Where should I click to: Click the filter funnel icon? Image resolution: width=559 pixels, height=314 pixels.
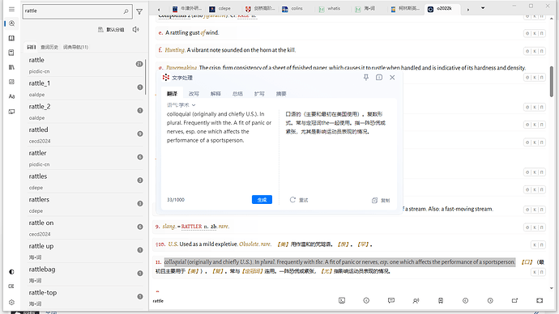pyautogui.click(x=139, y=12)
